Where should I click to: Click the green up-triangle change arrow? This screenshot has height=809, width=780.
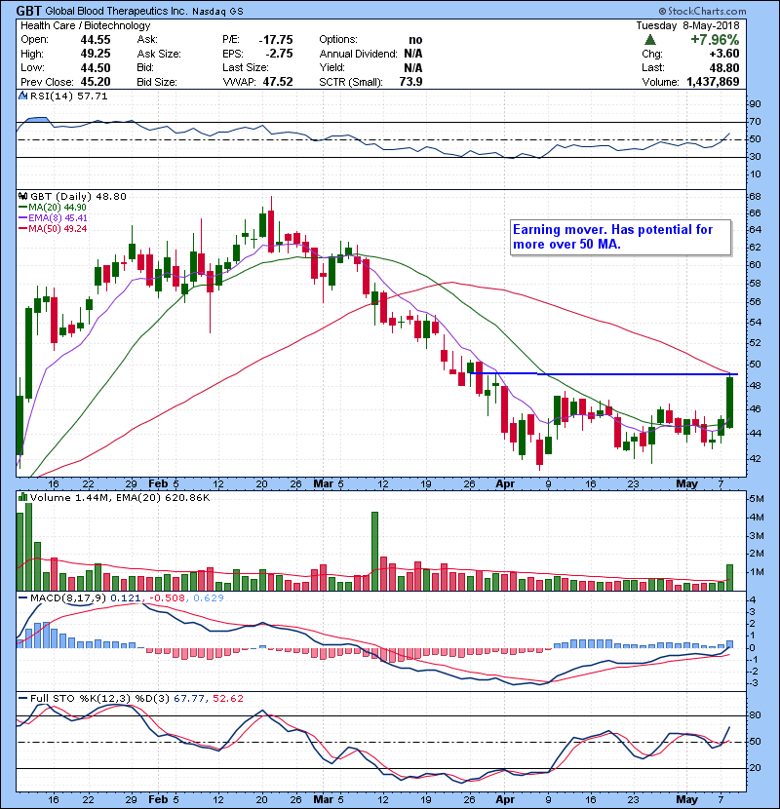click(650, 40)
